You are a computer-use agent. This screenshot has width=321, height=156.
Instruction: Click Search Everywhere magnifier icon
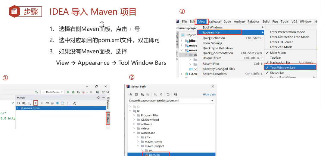108,92
